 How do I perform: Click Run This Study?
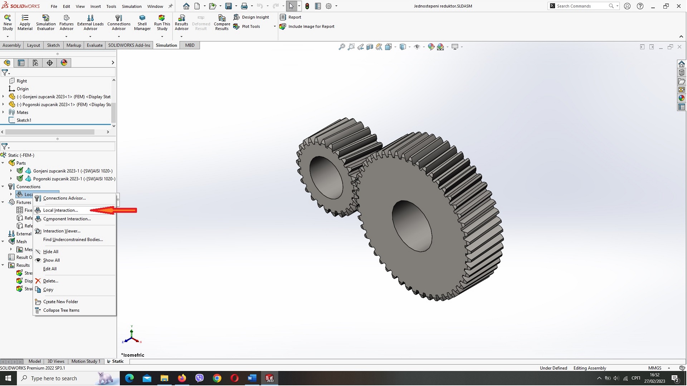162,22
